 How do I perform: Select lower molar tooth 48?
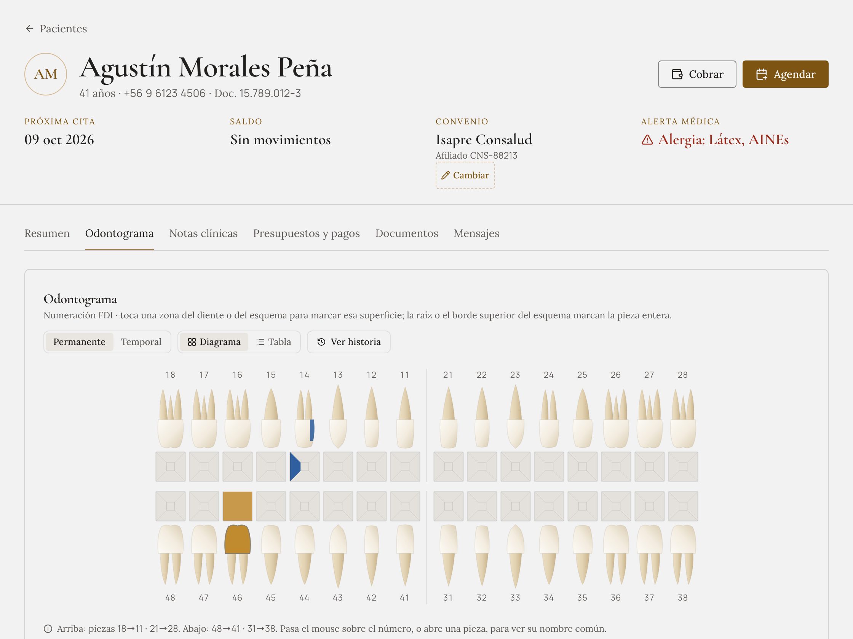pyautogui.click(x=171, y=555)
